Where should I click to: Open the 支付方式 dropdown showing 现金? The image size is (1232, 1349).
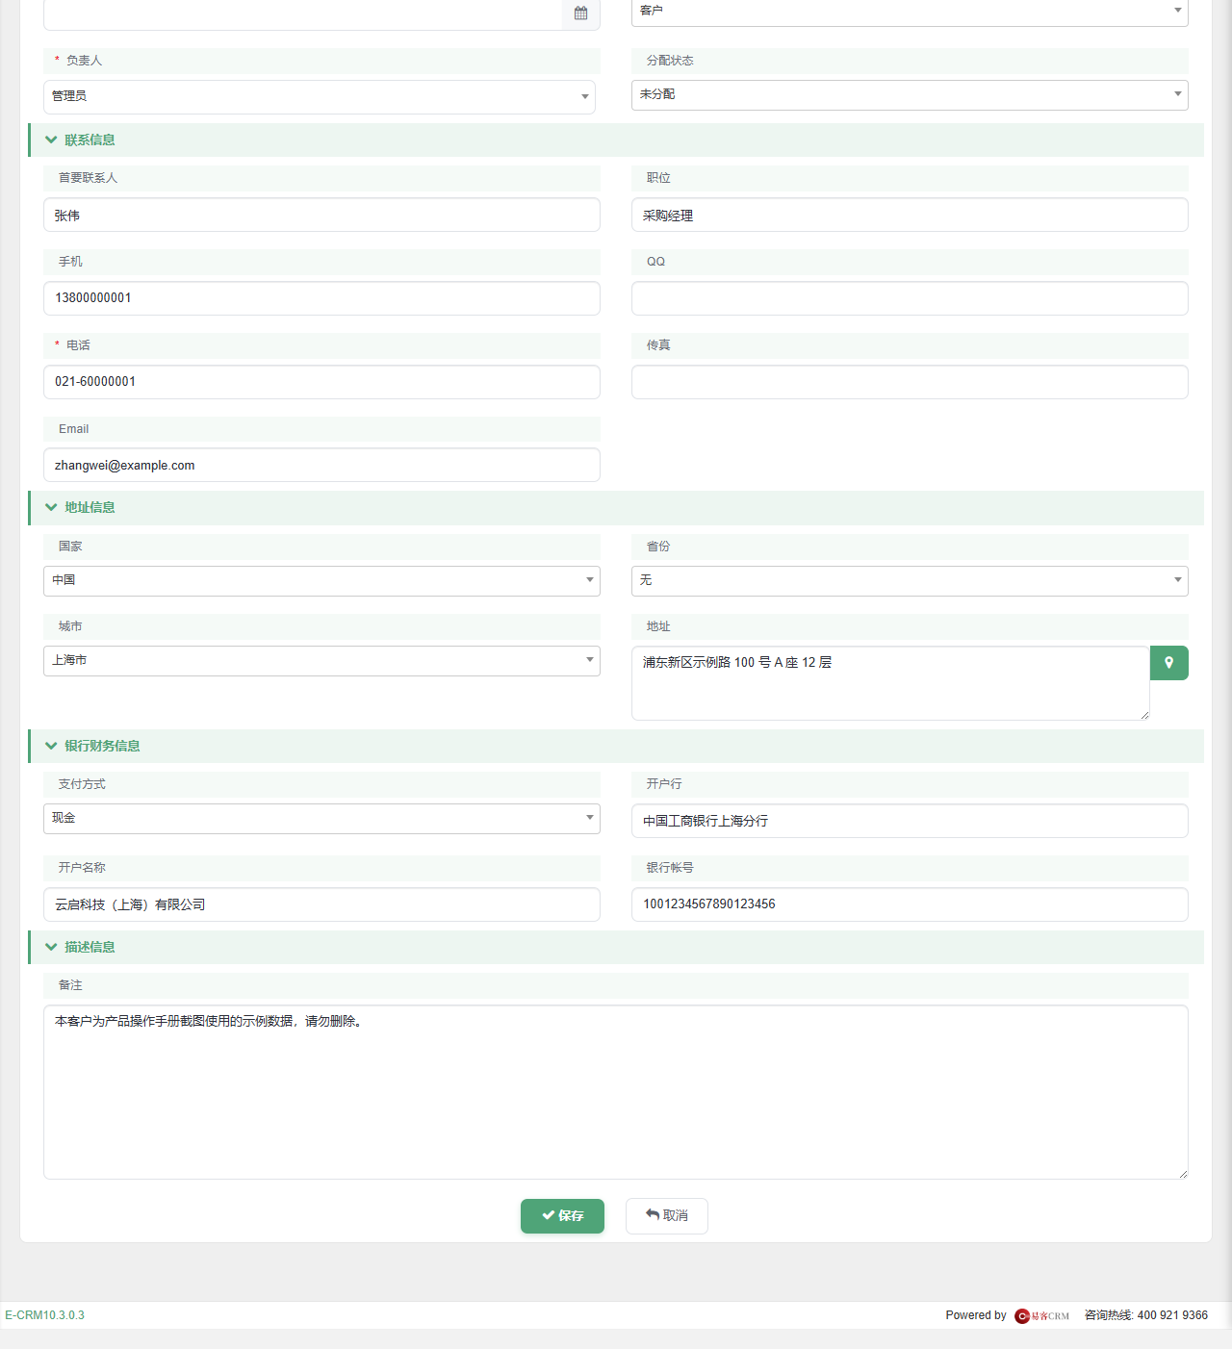[x=321, y=818]
